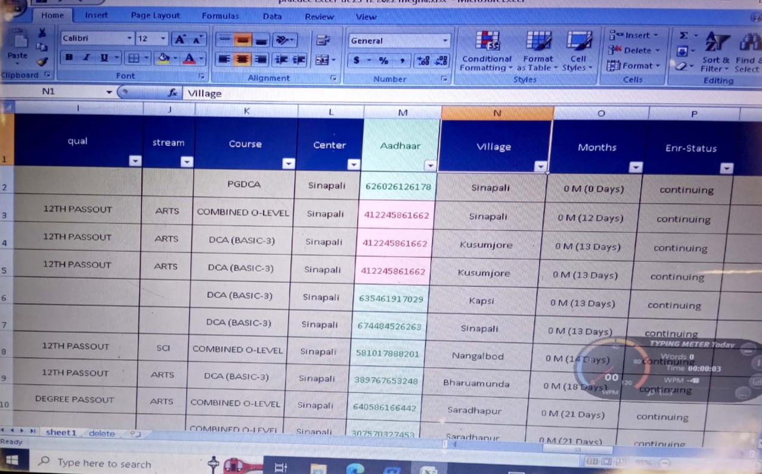Click the Insert Function fx icon
The height and width of the screenshot is (474, 762).
point(174,93)
